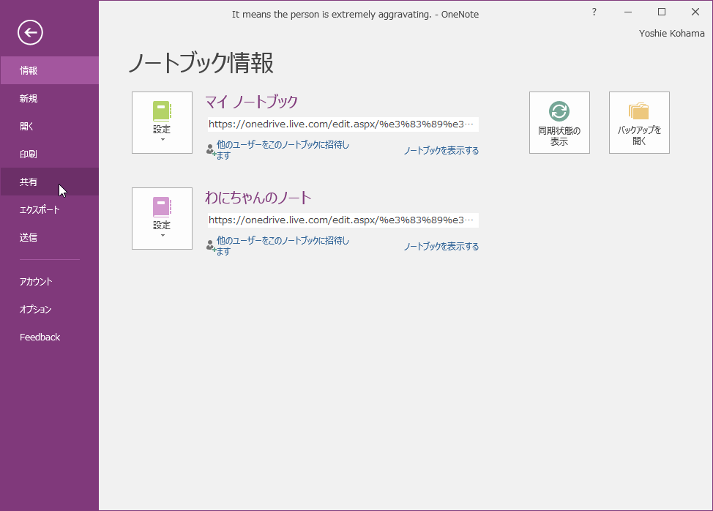
Task: Click invite link for マイ ノートブック
Action: click(283, 150)
